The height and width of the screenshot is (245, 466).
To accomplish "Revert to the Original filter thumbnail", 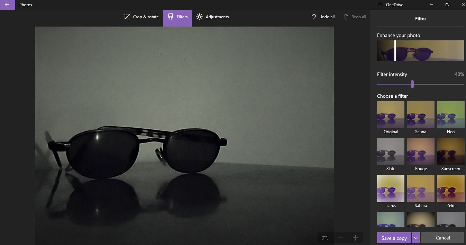I will pyautogui.click(x=391, y=115).
